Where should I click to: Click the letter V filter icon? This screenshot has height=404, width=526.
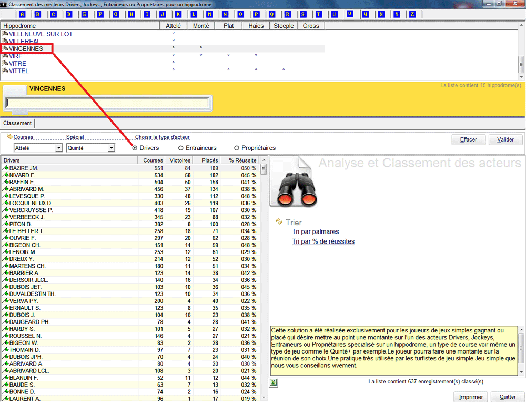(349, 14)
